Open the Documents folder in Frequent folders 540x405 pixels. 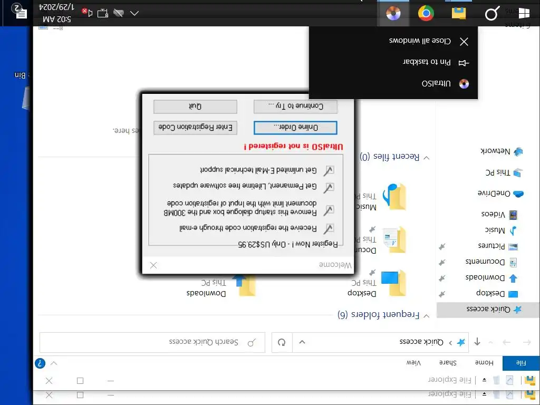pyautogui.click(x=381, y=240)
